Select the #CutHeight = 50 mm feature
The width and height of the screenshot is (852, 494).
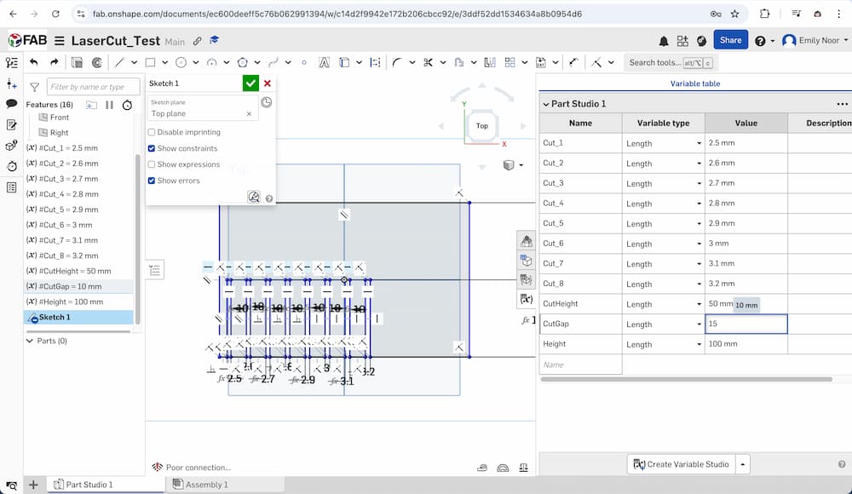pyautogui.click(x=78, y=271)
